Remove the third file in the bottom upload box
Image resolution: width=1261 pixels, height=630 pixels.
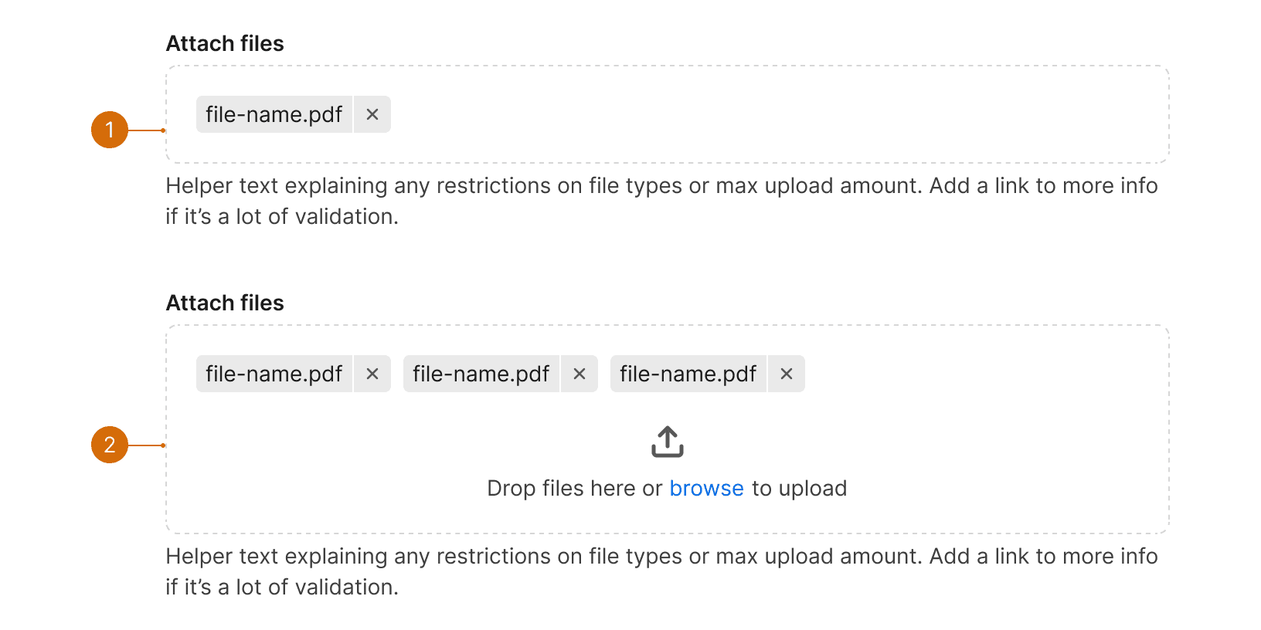[x=787, y=374]
